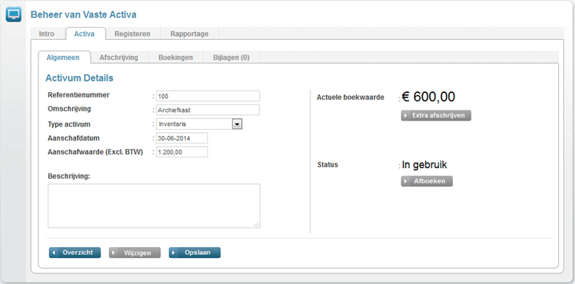Click the Type activum label

click(69, 124)
